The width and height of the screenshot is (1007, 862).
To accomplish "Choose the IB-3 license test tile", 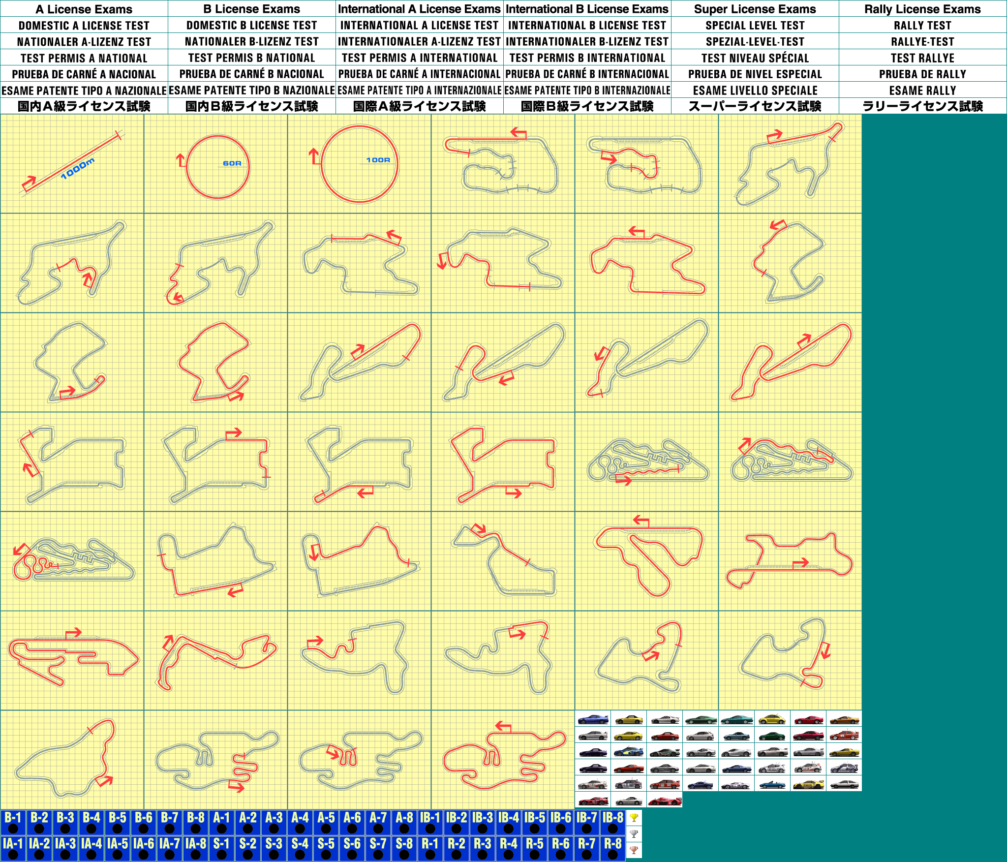I will click(x=482, y=823).
